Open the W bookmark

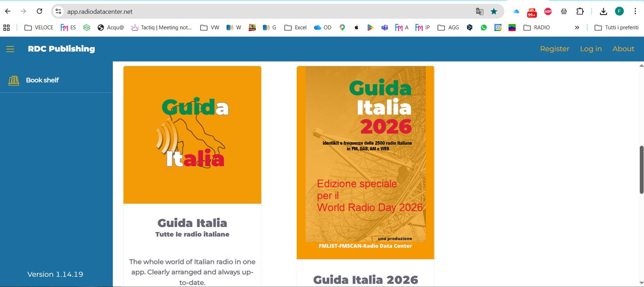tap(234, 28)
